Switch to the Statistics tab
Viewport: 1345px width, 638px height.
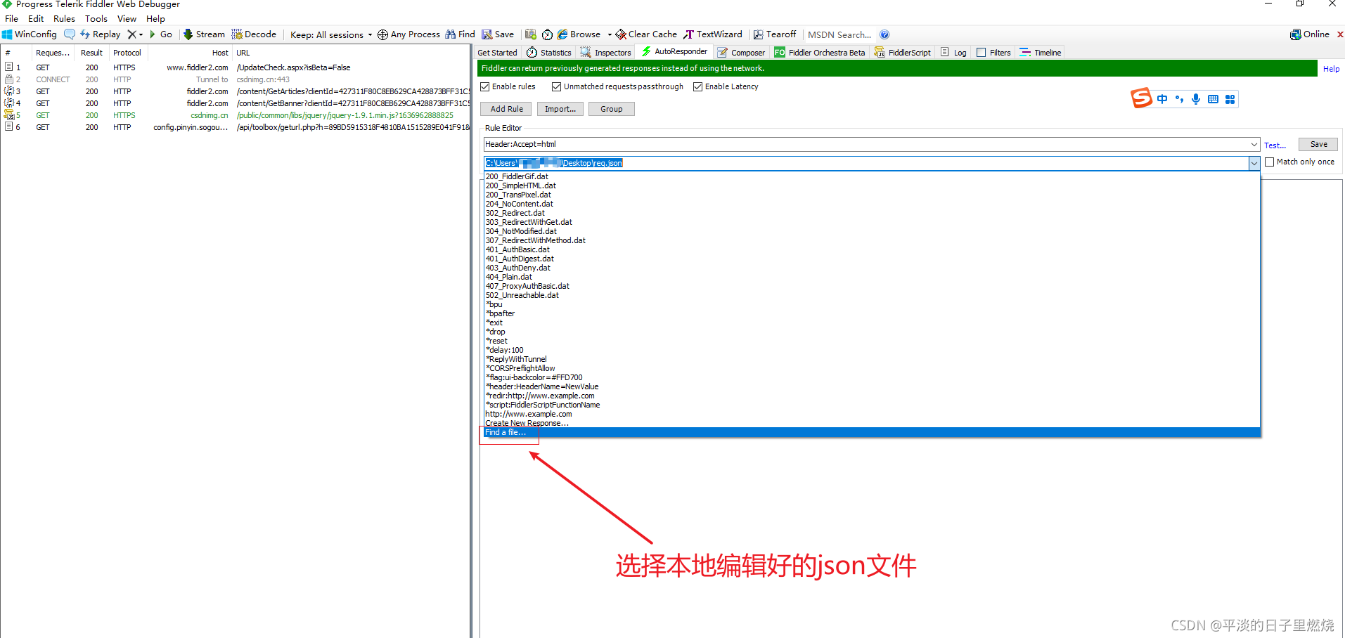click(549, 53)
